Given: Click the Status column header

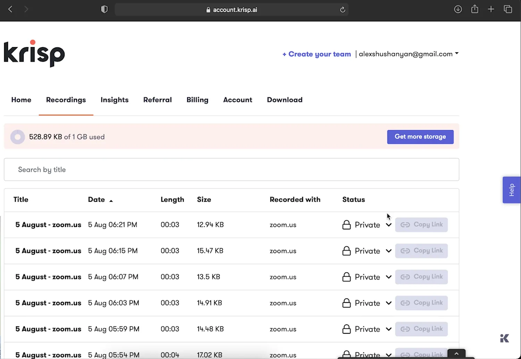Looking at the screenshot, I should [354, 200].
